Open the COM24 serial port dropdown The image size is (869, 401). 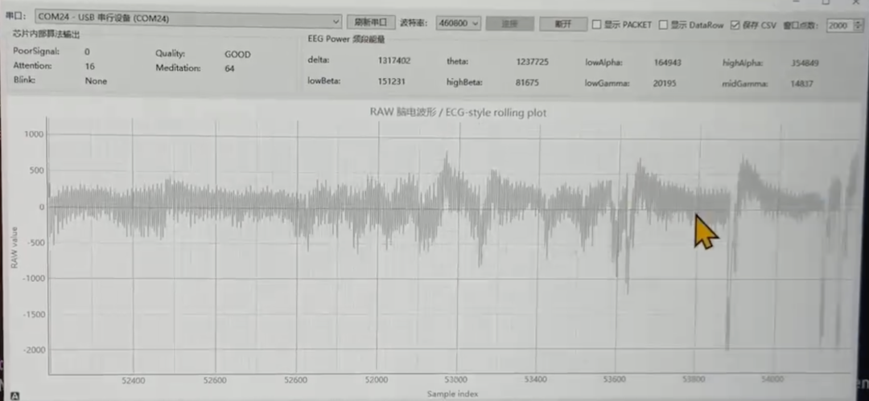[188, 21]
